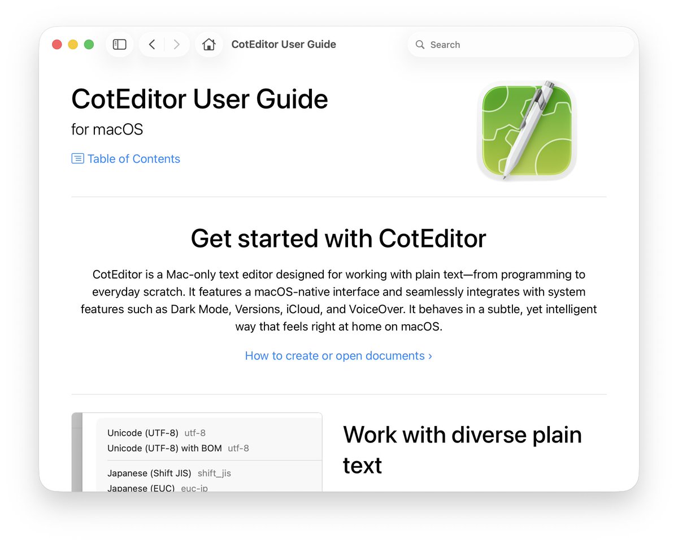Open the Table of Contents link
This screenshot has width=678, height=543.
[133, 159]
